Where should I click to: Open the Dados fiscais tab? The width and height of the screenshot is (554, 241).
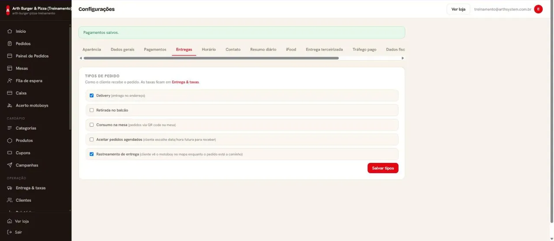(395, 50)
